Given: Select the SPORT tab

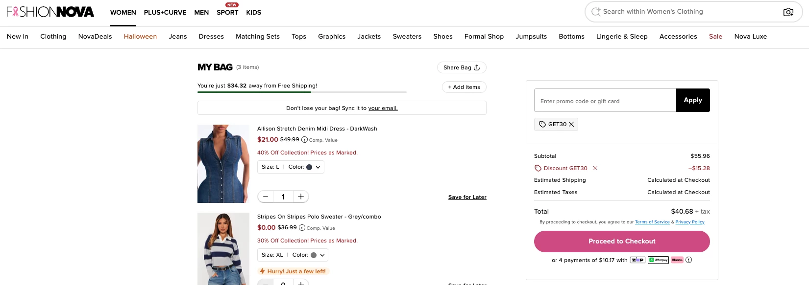Looking at the screenshot, I should point(227,12).
